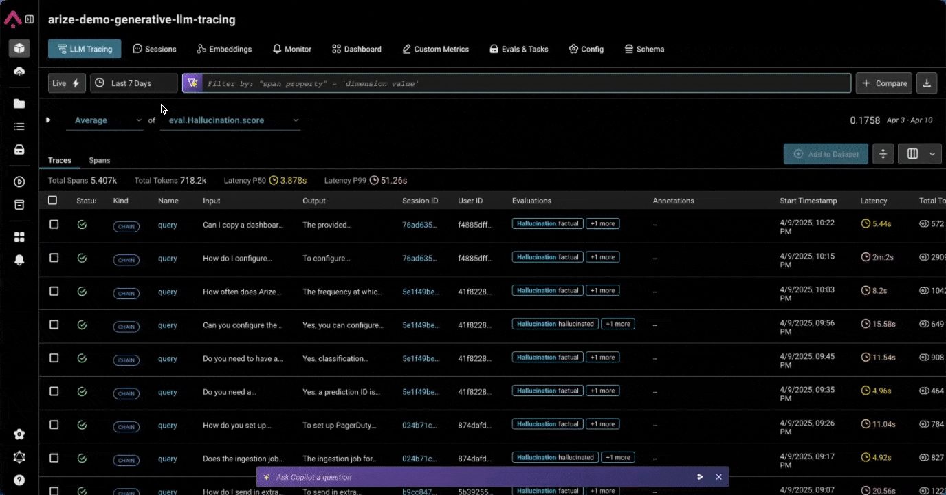Open session link 024b71c... in 'How do you set up...' row
Screen dimensions: 946x495
click(419, 425)
